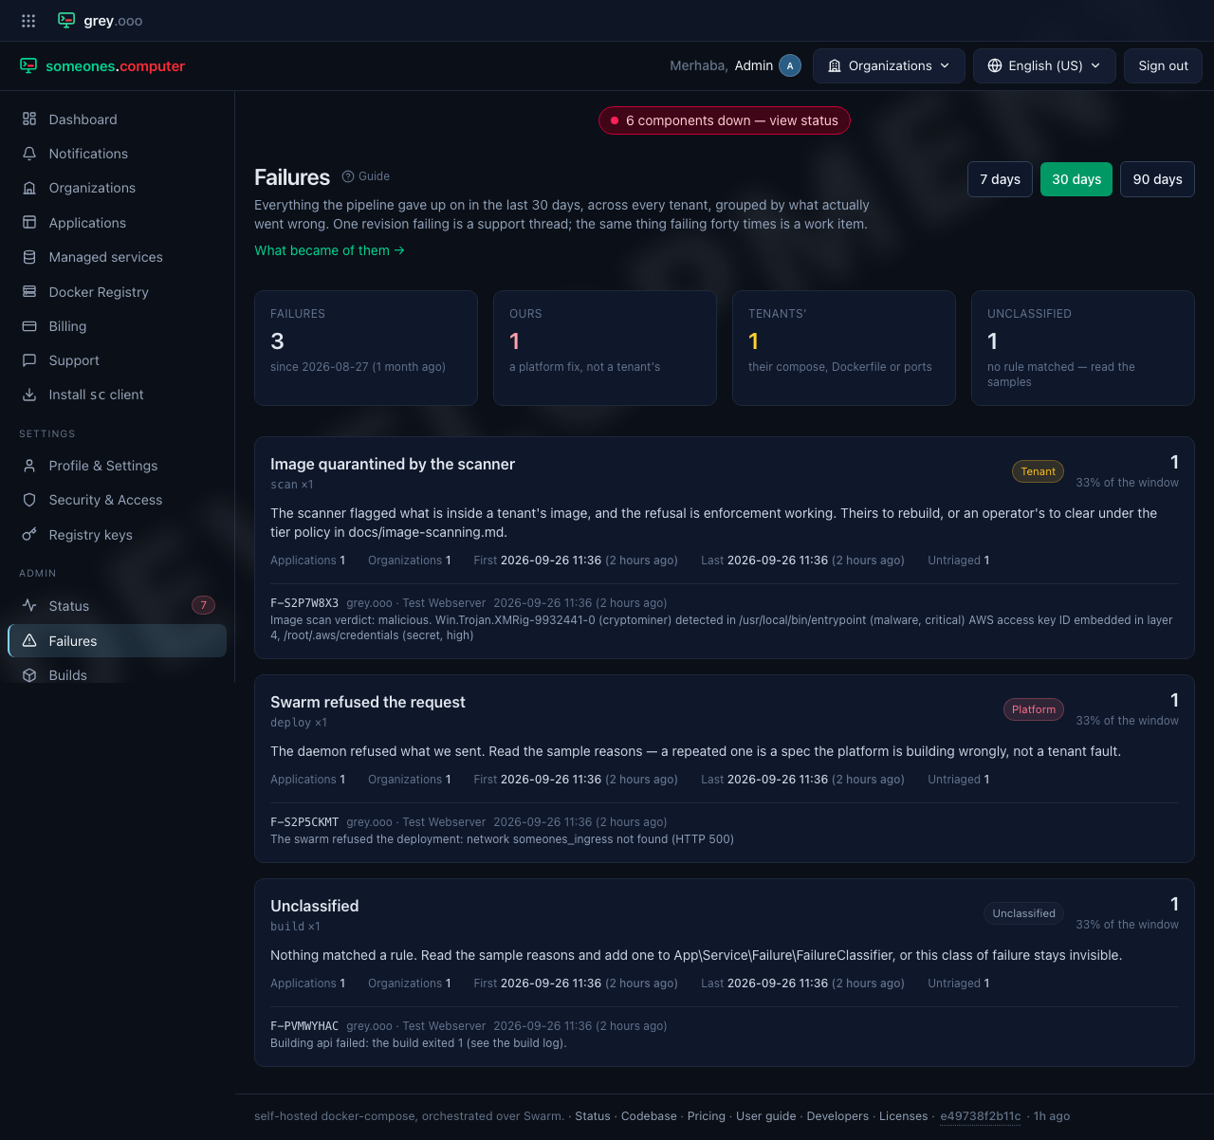Select the 30 days range
This screenshot has height=1140, width=1214.
click(x=1076, y=179)
